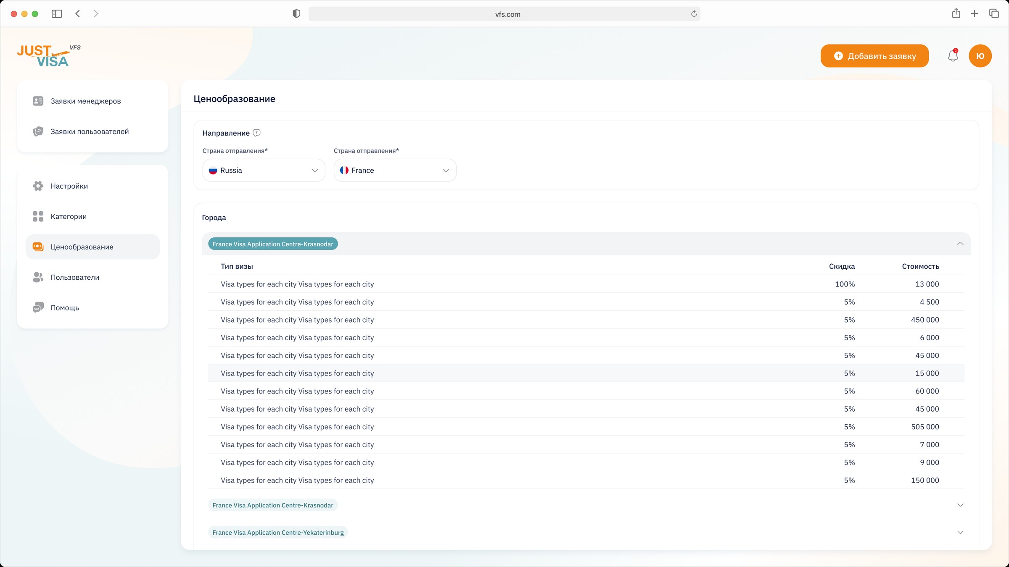Screen dimensions: 1009x567
Task: Click the Стоимость column header
Action: [x=920, y=266]
